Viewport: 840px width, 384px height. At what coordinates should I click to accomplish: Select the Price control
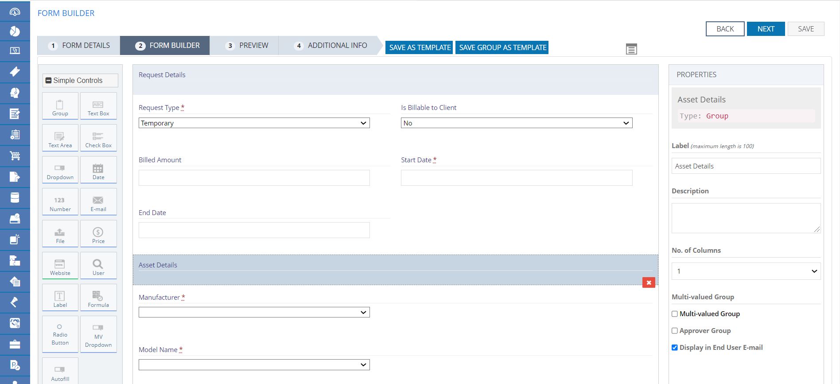click(98, 234)
